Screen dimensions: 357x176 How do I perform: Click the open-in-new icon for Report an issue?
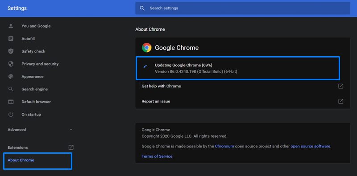[340, 101]
